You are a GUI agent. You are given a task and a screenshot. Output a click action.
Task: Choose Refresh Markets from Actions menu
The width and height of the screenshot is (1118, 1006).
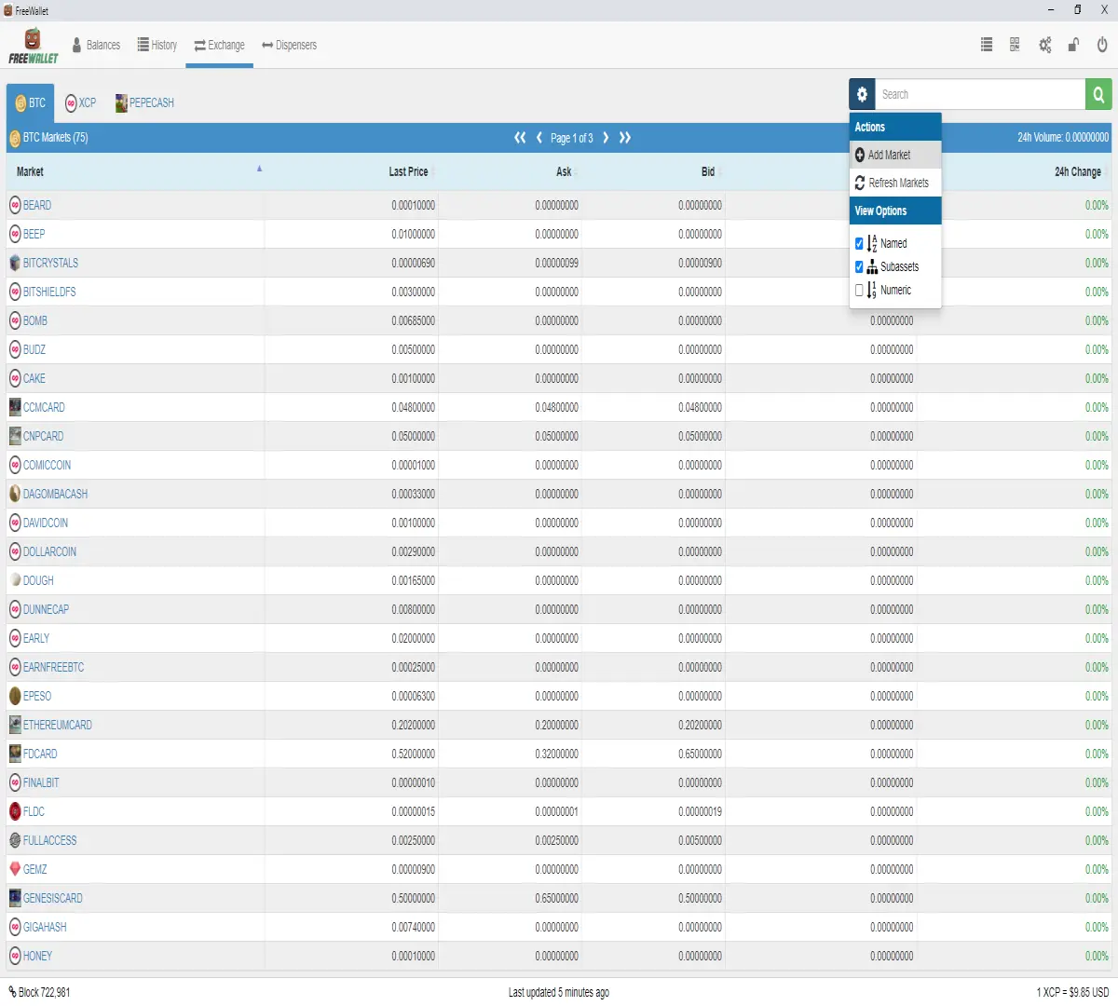[x=895, y=183]
